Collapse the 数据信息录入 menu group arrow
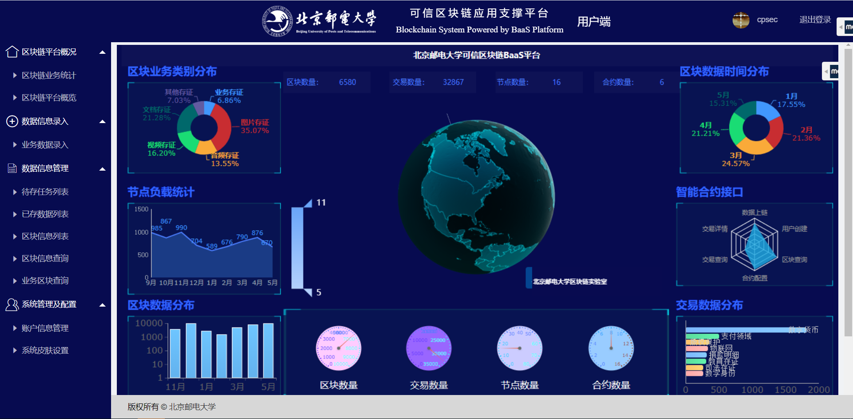The width and height of the screenshot is (853, 419). click(103, 121)
